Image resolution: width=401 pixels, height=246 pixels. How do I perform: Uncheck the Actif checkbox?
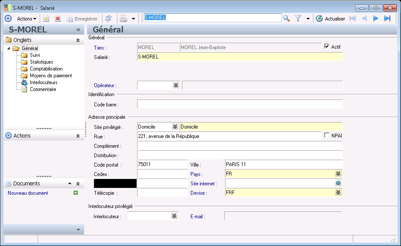[x=327, y=47]
